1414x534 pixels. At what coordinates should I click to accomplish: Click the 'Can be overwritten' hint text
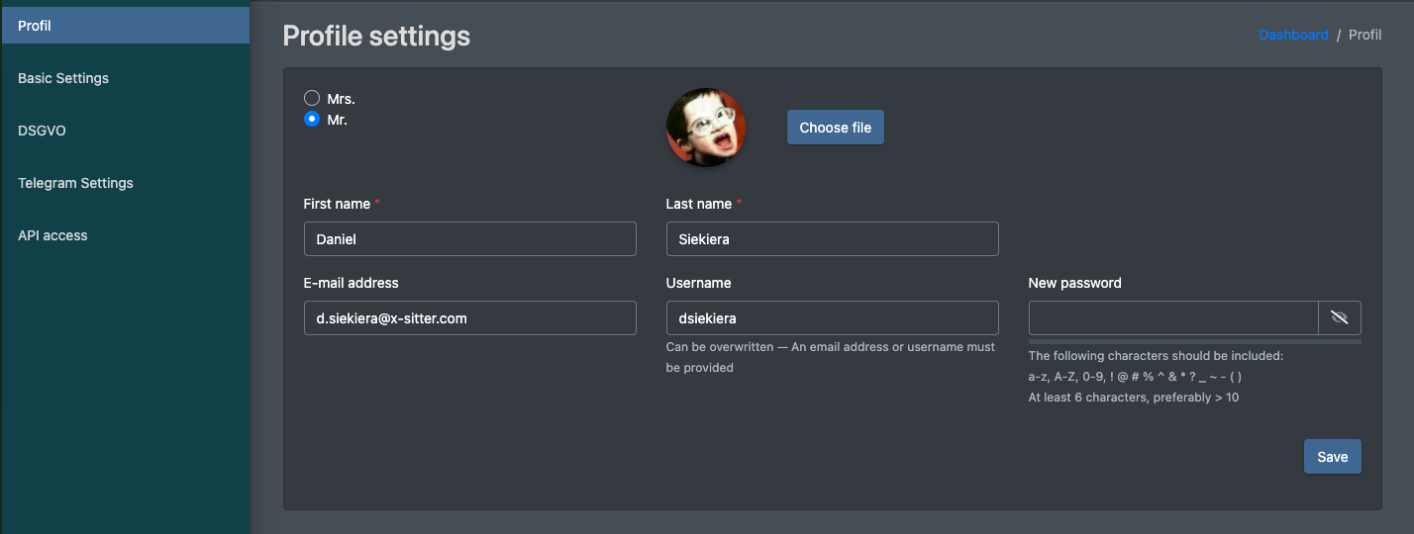tap(831, 357)
